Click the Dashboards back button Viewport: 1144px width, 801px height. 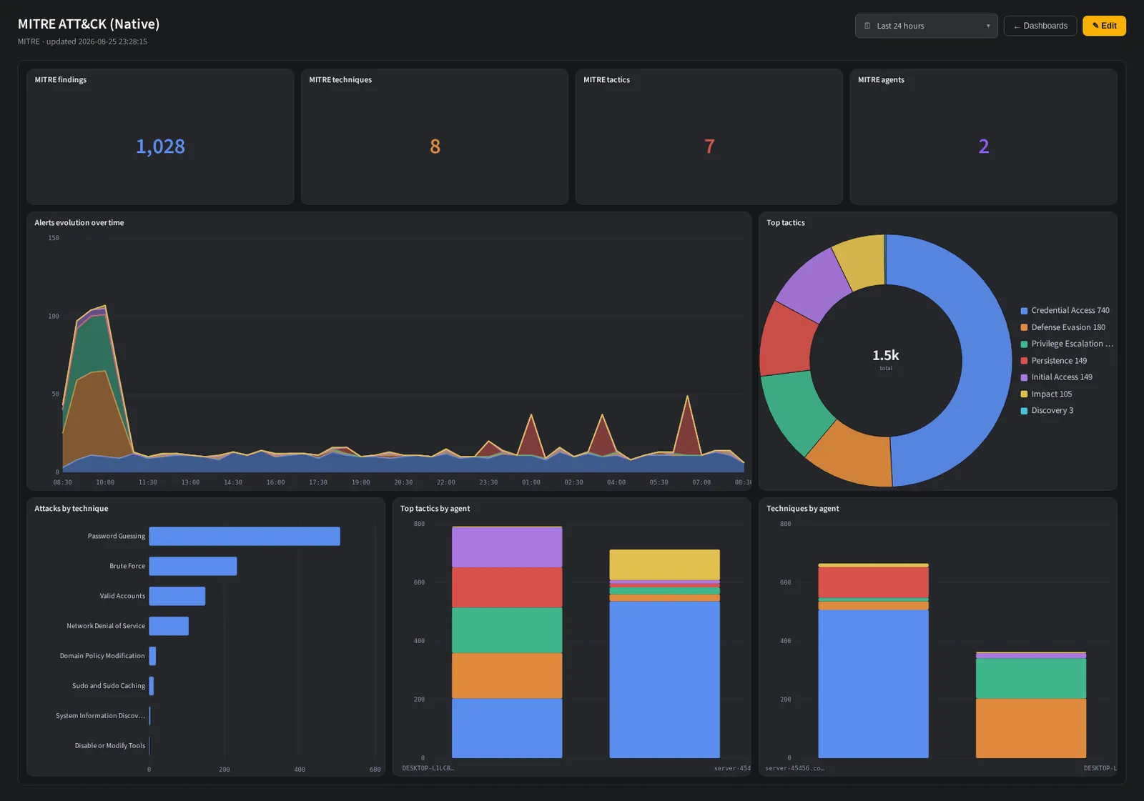click(1040, 26)
